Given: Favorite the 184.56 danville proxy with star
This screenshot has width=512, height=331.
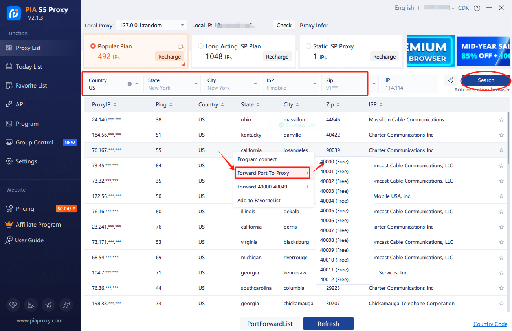Looking at the screenshot, I should coord(501,135).
